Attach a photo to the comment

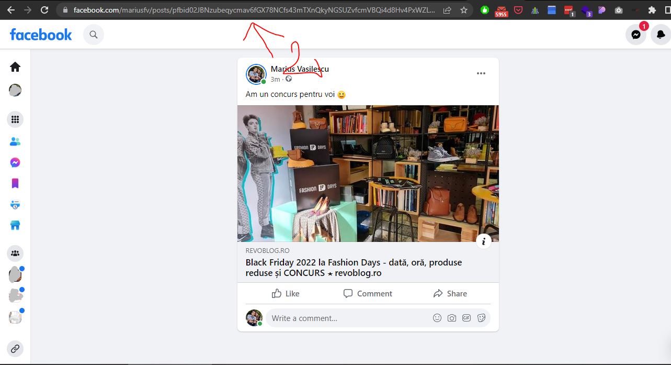point(452,318)
